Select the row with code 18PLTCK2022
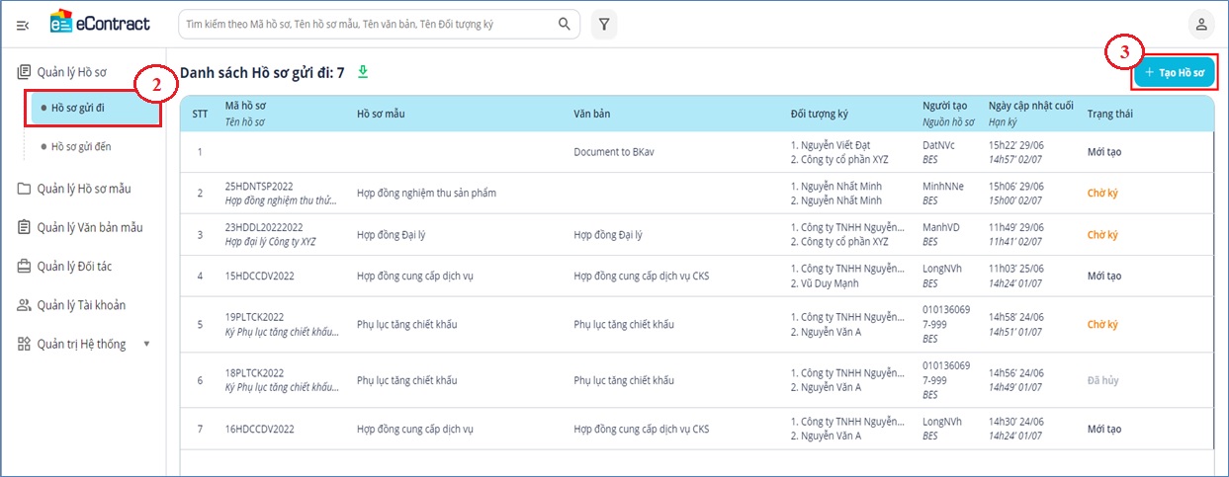The height and width of the screenshot is (477, 1229). (255, 373)
